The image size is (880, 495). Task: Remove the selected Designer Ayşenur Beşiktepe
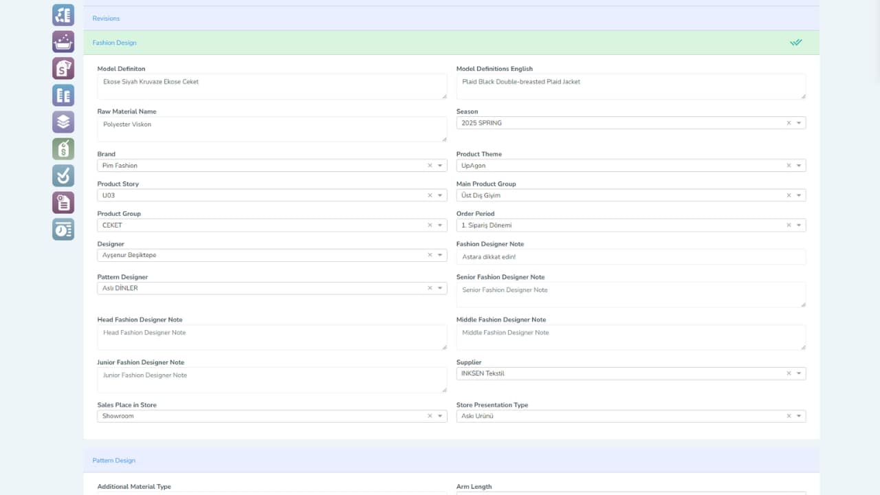(x=430, y=255)
